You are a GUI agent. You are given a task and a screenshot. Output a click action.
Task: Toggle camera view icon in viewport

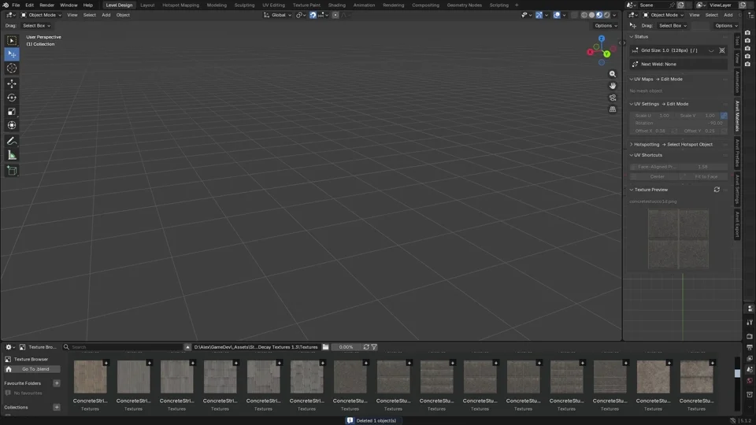tap(613, 98)
